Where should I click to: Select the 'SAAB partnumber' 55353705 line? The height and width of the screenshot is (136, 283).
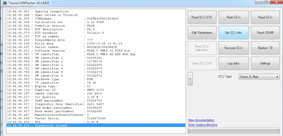pos(96,101)
